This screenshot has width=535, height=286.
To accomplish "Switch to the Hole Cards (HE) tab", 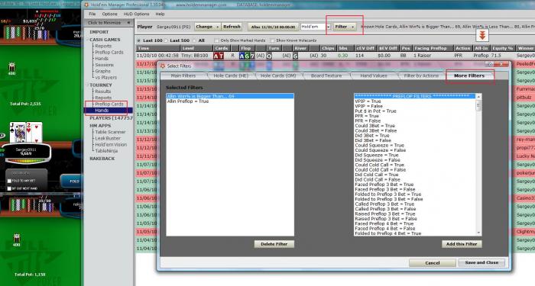I will (231, 76).
